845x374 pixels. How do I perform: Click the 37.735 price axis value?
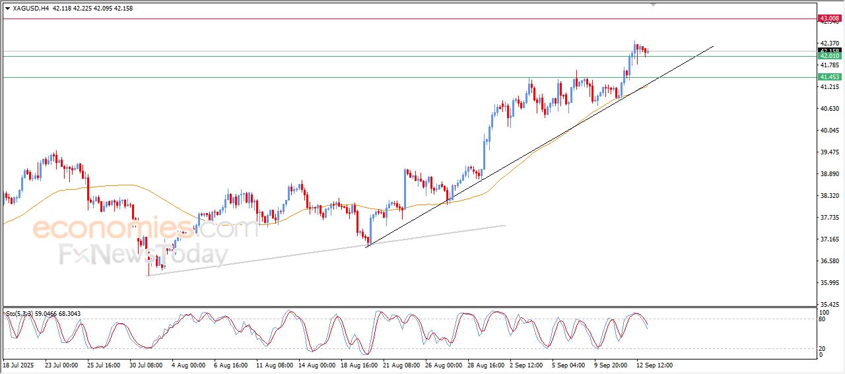tap(829, 217)
